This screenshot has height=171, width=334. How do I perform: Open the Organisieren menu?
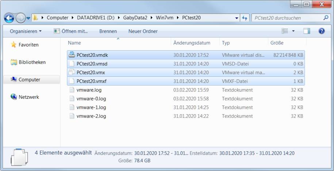click(x=26, y=31)
